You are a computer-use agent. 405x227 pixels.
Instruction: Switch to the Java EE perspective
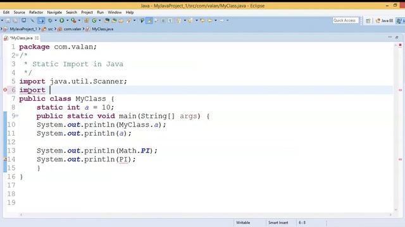pos(384,21)
